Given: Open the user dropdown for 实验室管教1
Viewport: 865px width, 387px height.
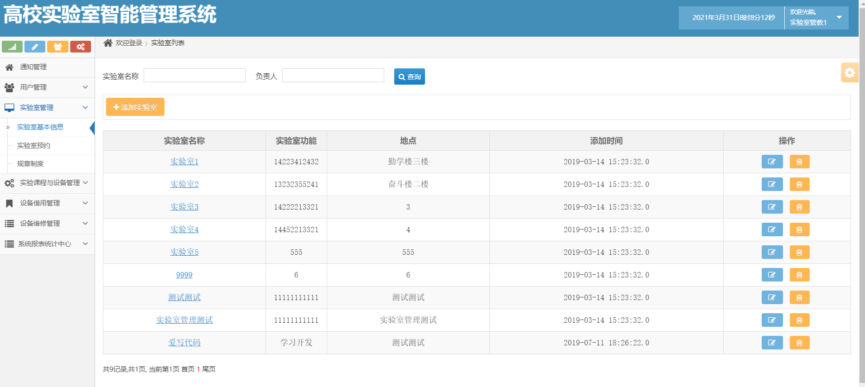Looking at the screenshot, I should [x=816, y=18].
